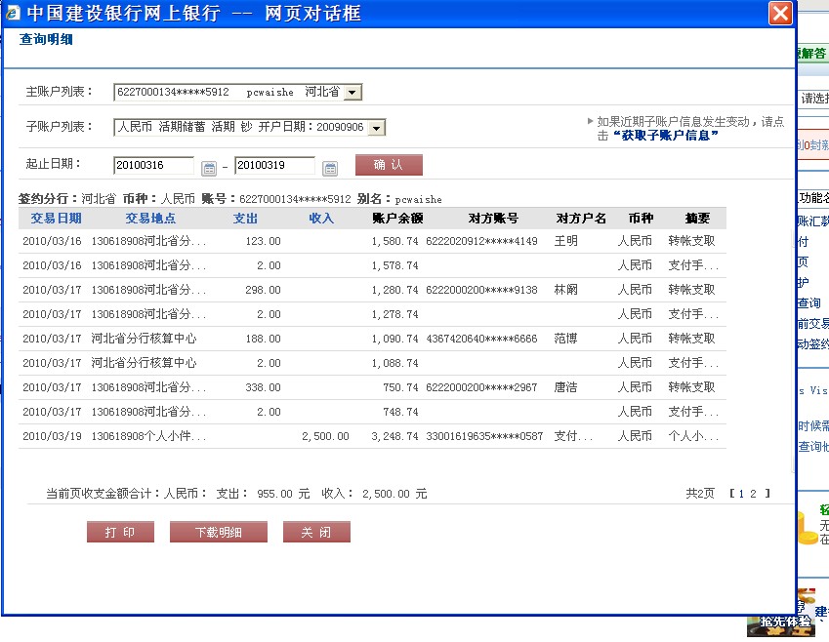Close the dialog with the red X
The image size is (829, 642).
click(779, 13)
